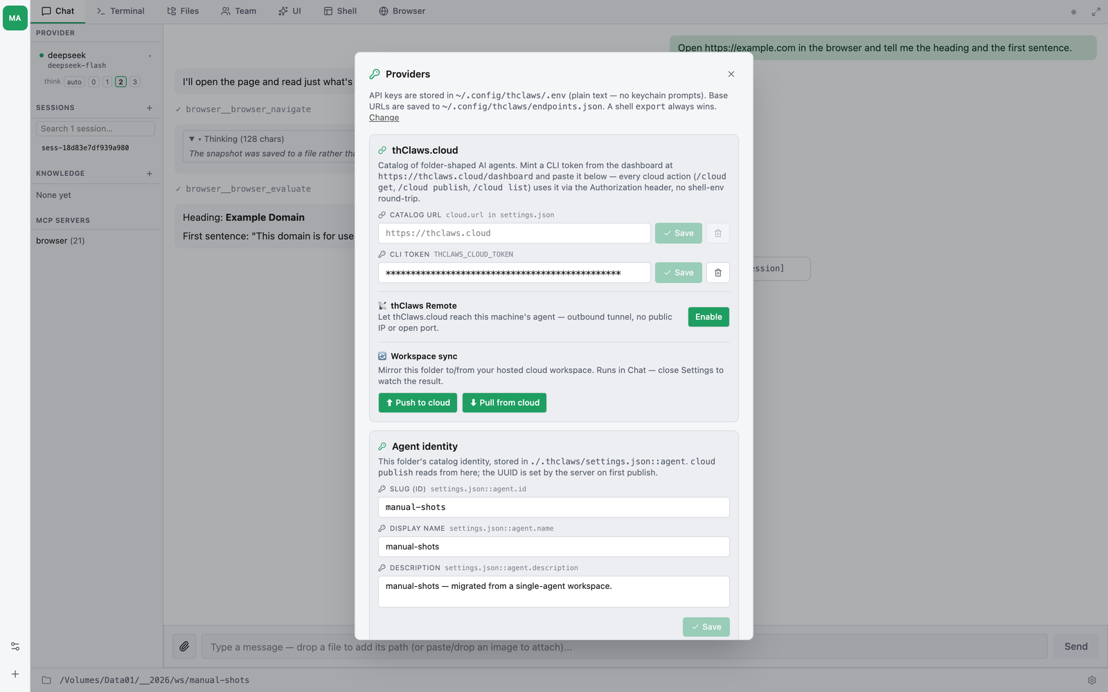Image resolution: width=1108 pixels, height=692 pixels.
Task: Switch to the Terminal tab
Action: 120,11
